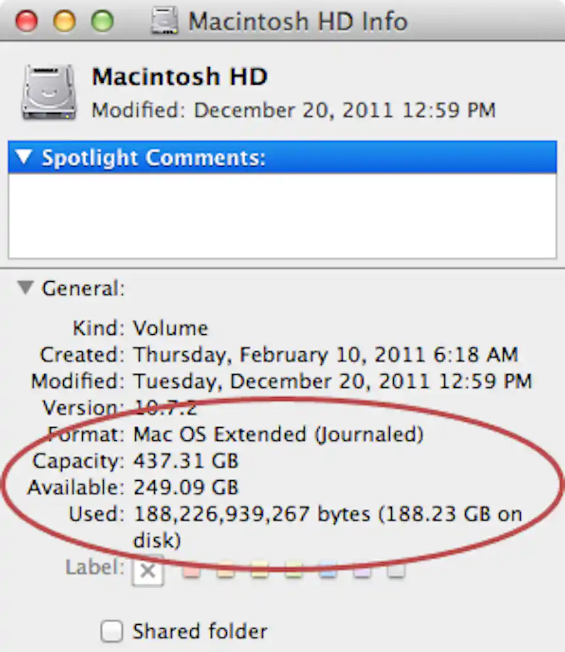Apply the red label color
This screenshot has width=565, height=652.
[x=191, y=569]
